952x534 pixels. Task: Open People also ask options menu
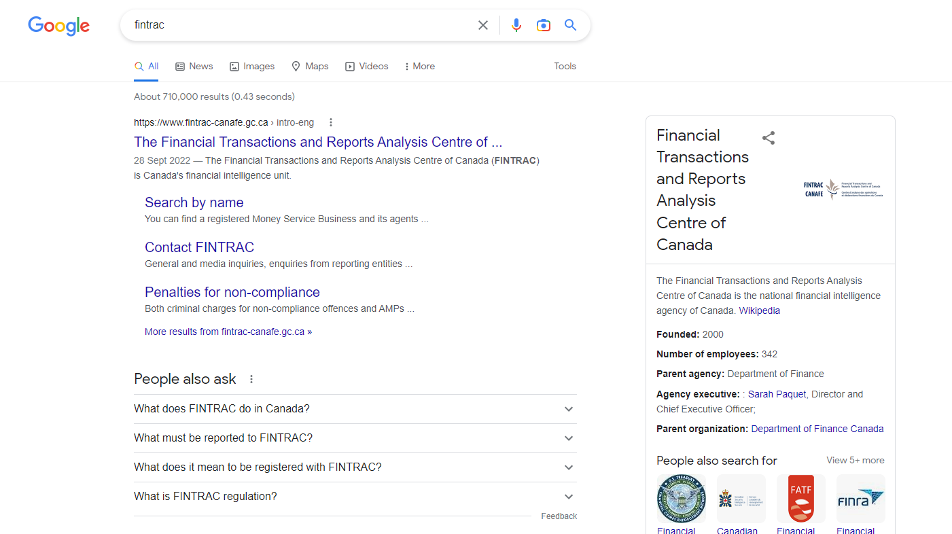(x=251, y=379)
